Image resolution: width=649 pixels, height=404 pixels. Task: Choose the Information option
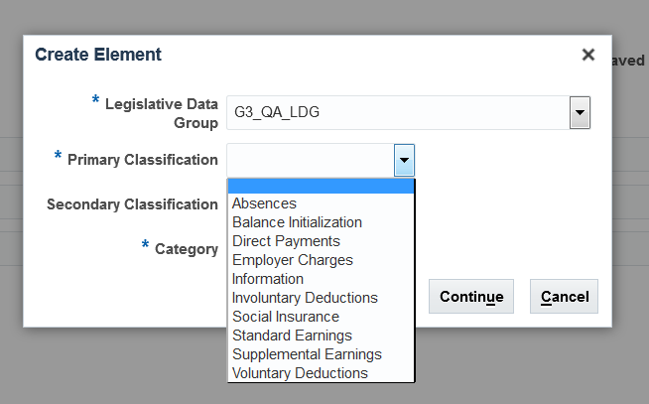click(268, 279)
